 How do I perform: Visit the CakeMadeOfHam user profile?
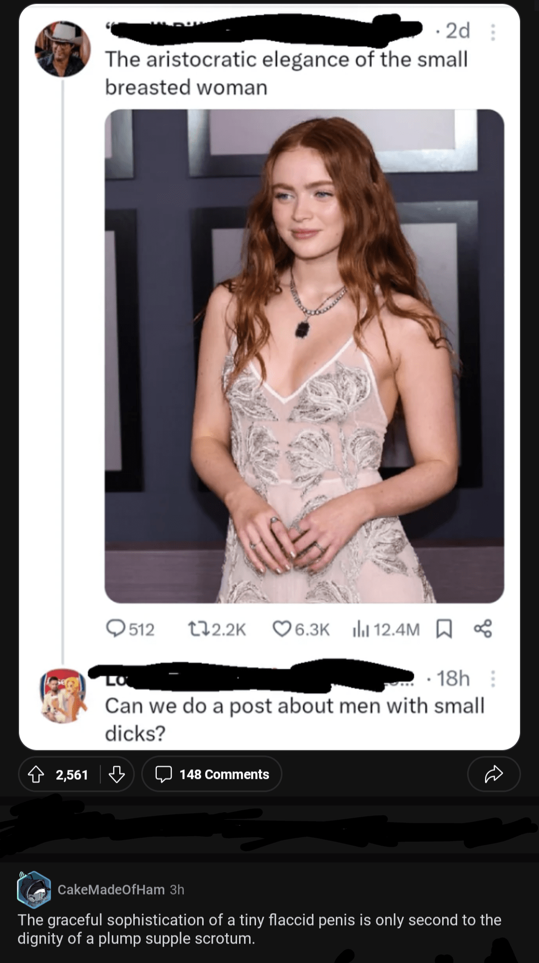[111, 890]
